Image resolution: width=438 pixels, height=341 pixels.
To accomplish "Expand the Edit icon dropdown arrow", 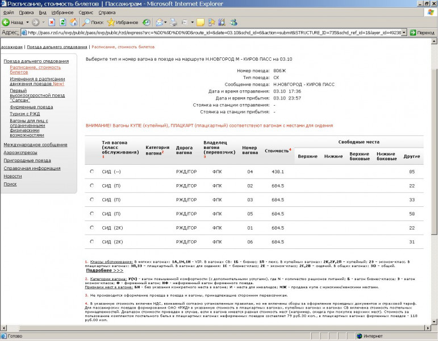I will [192, 22].
